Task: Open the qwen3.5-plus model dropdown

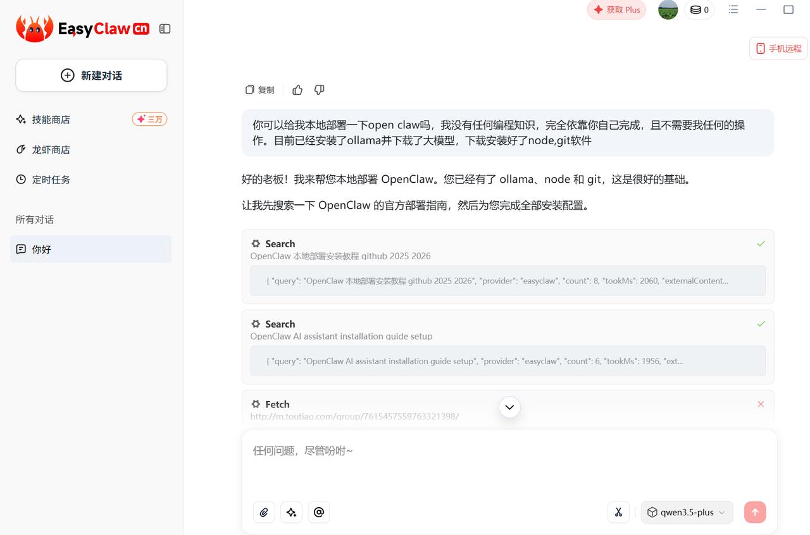Action: [687, 512]
